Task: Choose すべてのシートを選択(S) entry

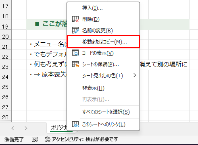Action: (103, 112)
